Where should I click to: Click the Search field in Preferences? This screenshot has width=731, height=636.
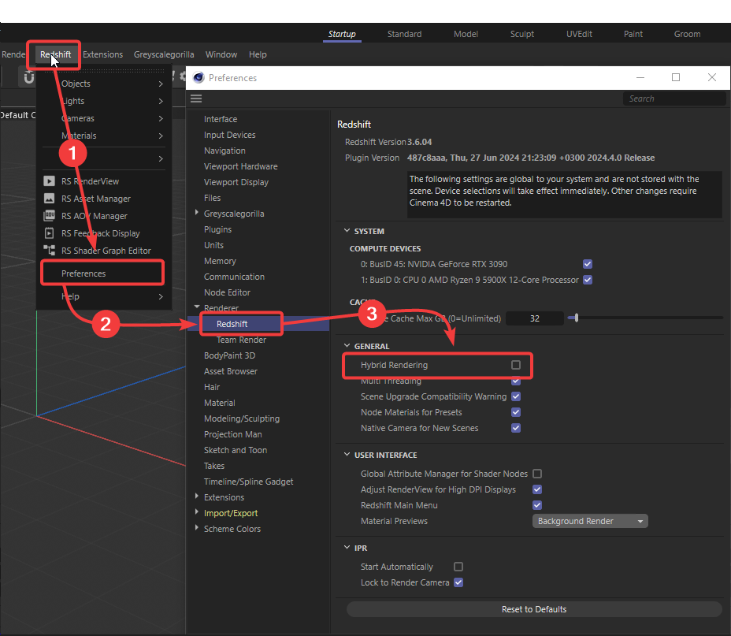[674, 98]
